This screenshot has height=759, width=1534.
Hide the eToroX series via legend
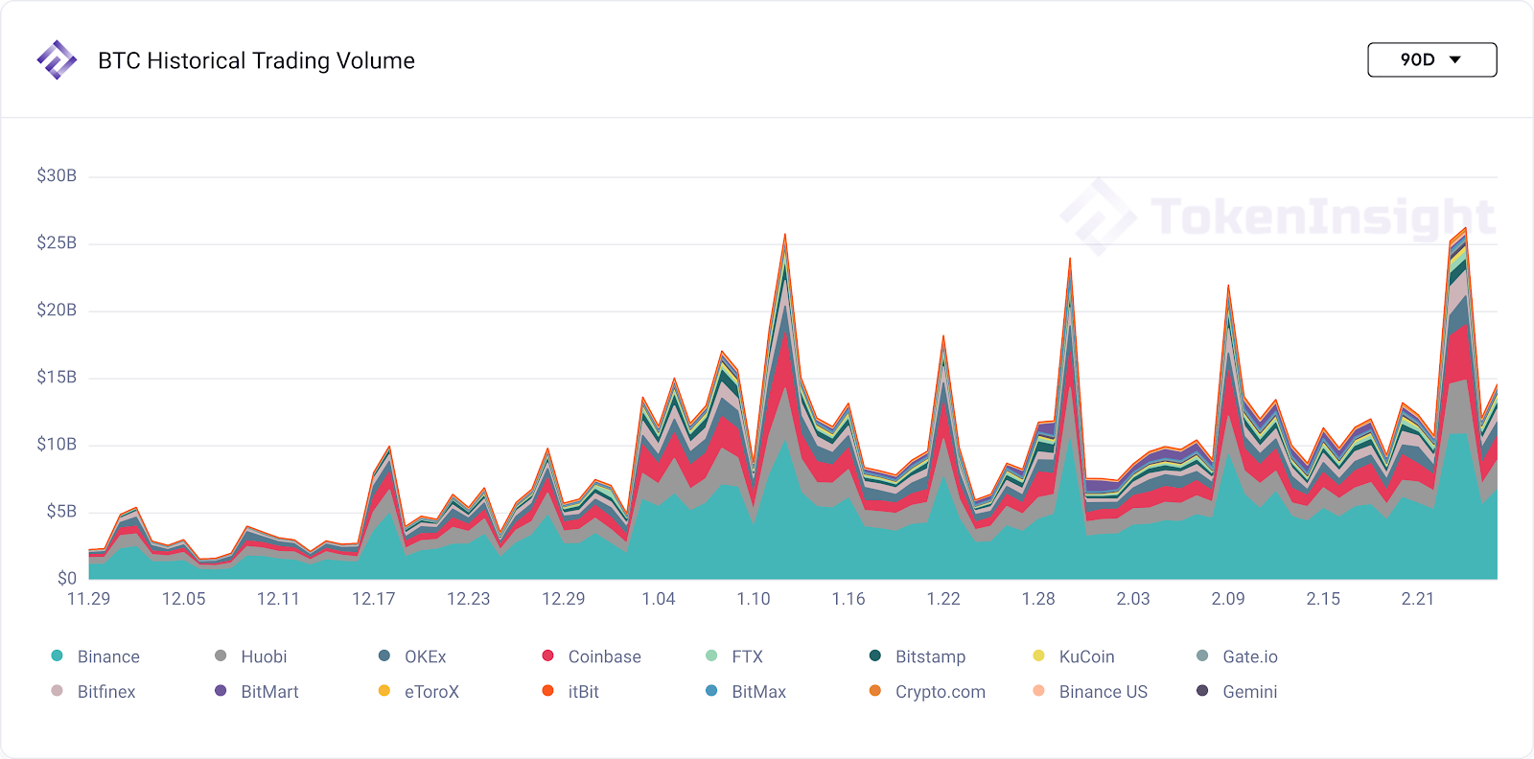(x=419, y=692)
